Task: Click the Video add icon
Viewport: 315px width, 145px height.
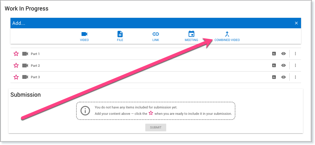Action: tap(84, 34)
